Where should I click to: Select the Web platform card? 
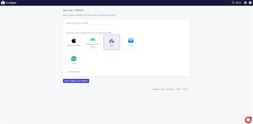tap(112, 42)
